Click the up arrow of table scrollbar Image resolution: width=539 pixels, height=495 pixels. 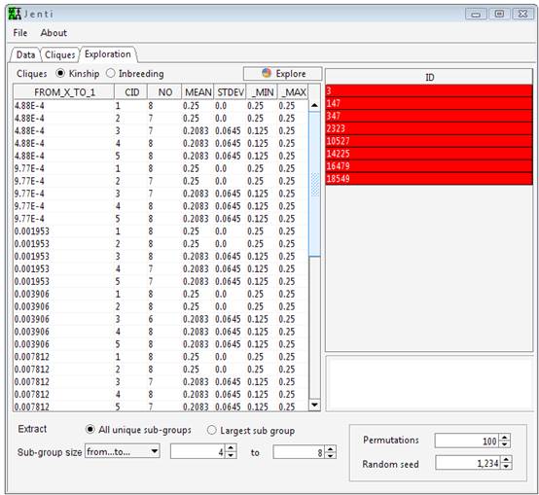tap(314, 105)
